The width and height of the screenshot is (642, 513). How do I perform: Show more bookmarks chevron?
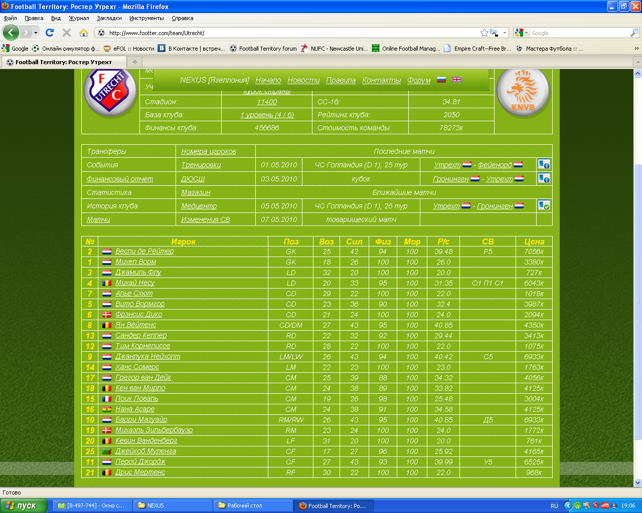click(636, 49)
